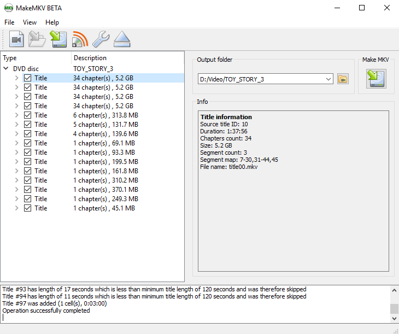This screenshot has width=399, height=334.
Task: Uncheck the 161.8 MB title checkbox
Action: 27,171
